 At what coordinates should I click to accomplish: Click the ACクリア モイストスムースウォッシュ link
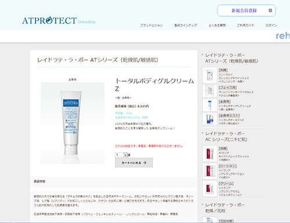click(x=234, y=155)
